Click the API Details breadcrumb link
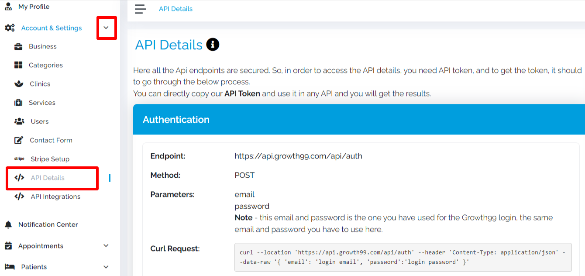Viewport: 585px width, 276px height. [175, 9]
